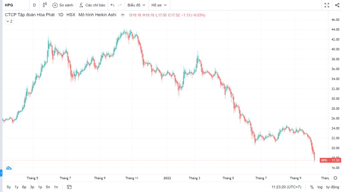
Task: Toggle log scale mode
Action: (x=320, y=187)
